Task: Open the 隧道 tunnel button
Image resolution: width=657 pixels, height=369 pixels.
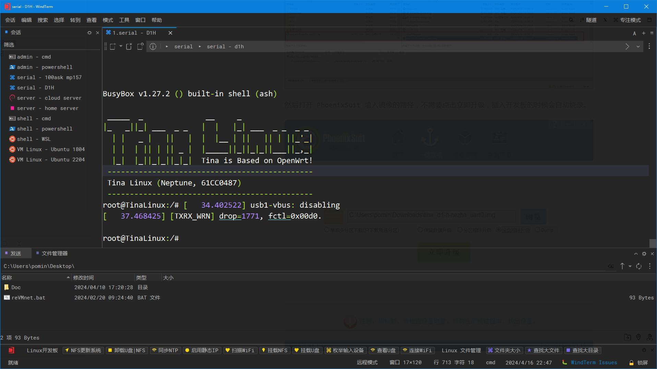Action: [x=588, y=20]
